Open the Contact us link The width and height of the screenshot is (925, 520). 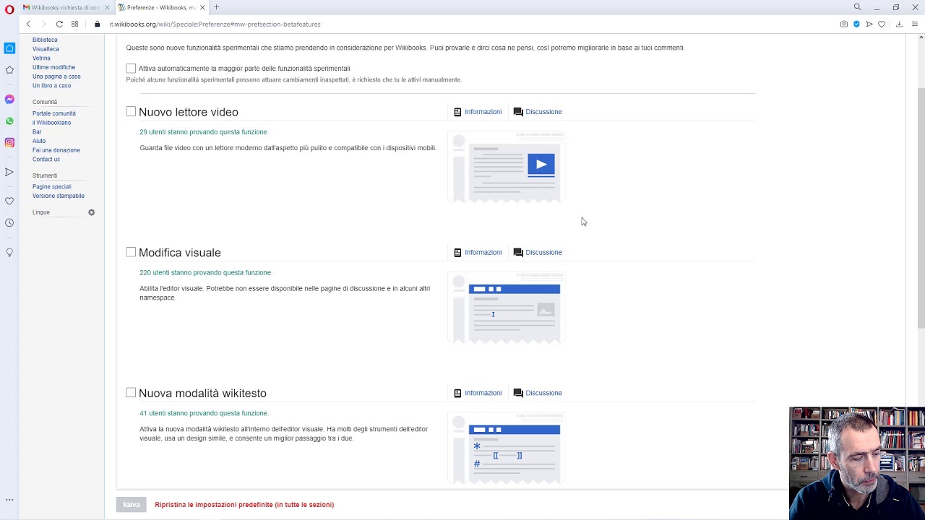(x=46, y=159)
